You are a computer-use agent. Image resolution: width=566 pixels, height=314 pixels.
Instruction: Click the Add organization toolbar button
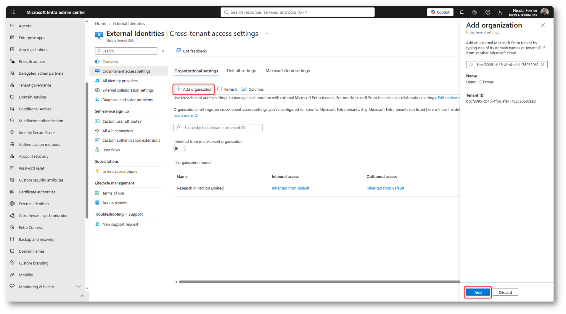tap(194, 89)
